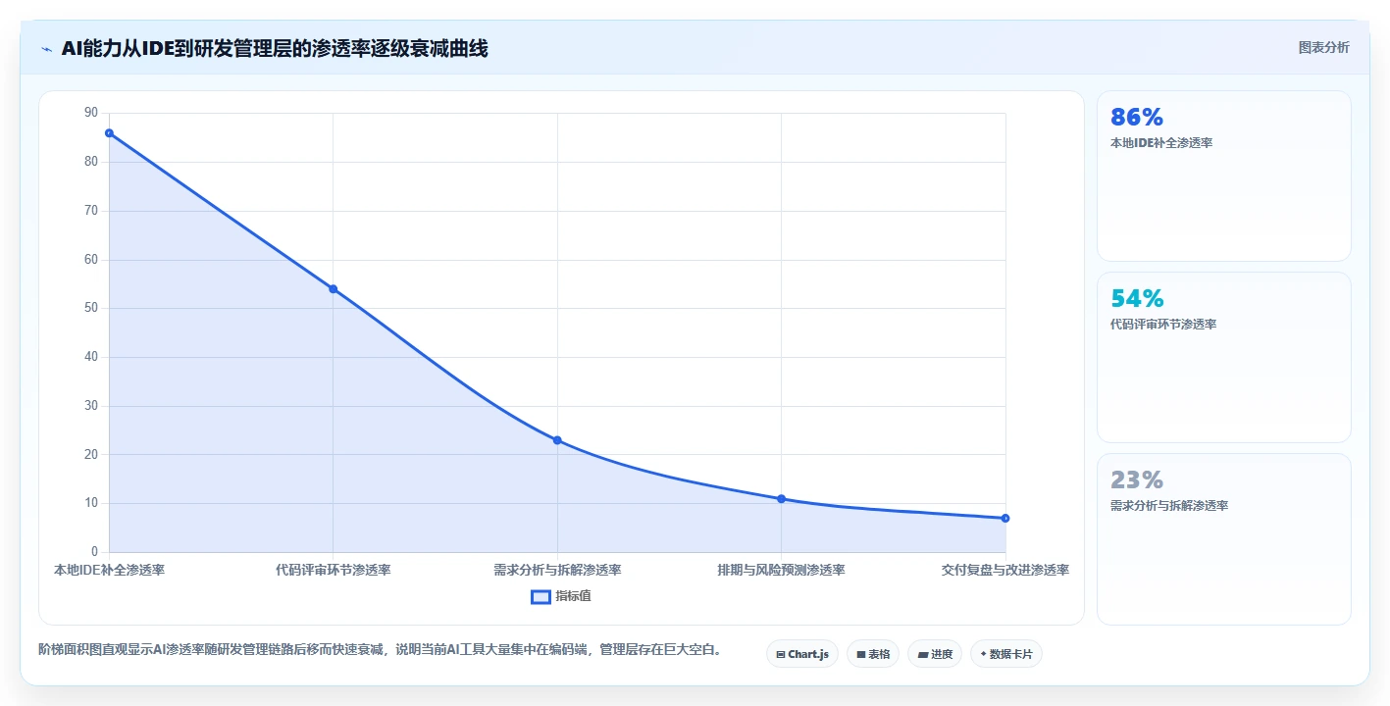This screenshot has width=1390, height=706.
Task: Open the 86% 本地IDE补全渗透率 card
Action: [x=1223, y=176]
